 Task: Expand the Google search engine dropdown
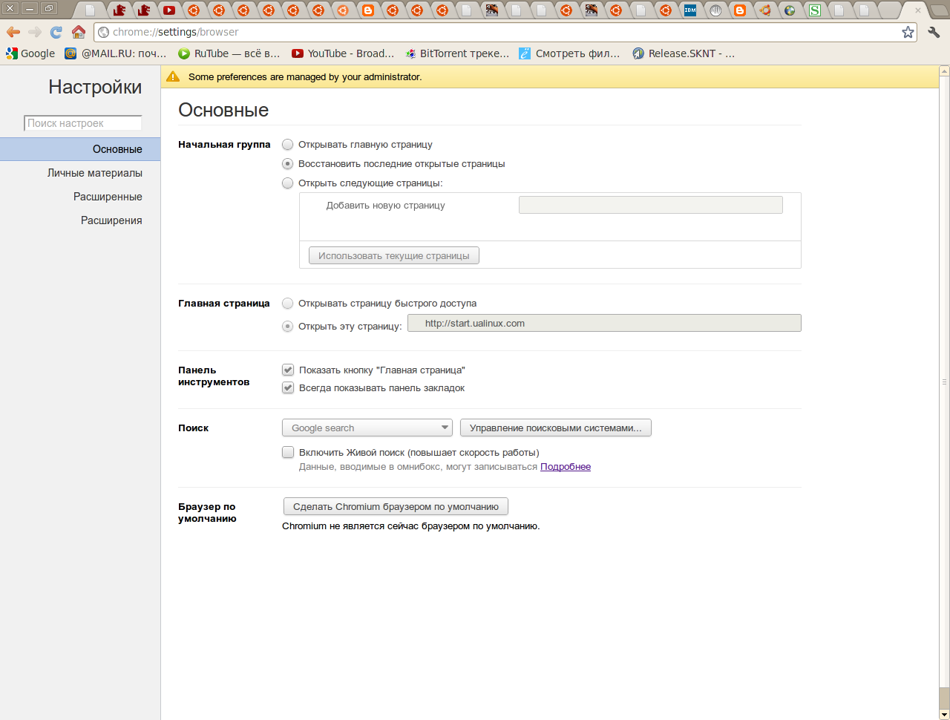(367, 428)
